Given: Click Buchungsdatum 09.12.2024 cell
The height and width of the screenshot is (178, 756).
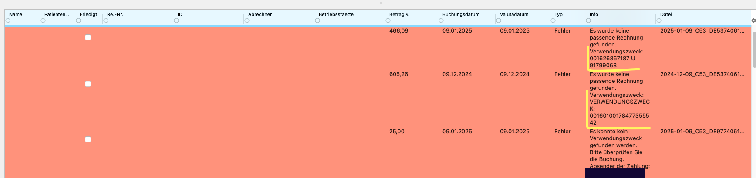Looking at the screenshot, I should pos(457,74).
